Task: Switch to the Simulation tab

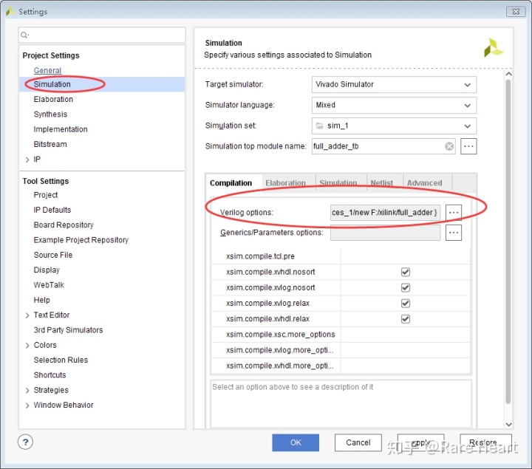Action: (x=338, y=183)
